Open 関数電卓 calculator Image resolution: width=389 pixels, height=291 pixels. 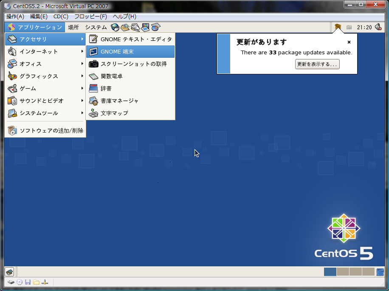[130, 76]
